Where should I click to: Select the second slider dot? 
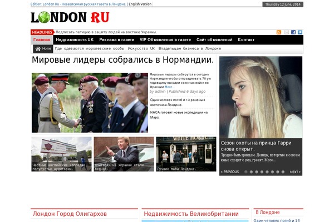tap(252, 172)
